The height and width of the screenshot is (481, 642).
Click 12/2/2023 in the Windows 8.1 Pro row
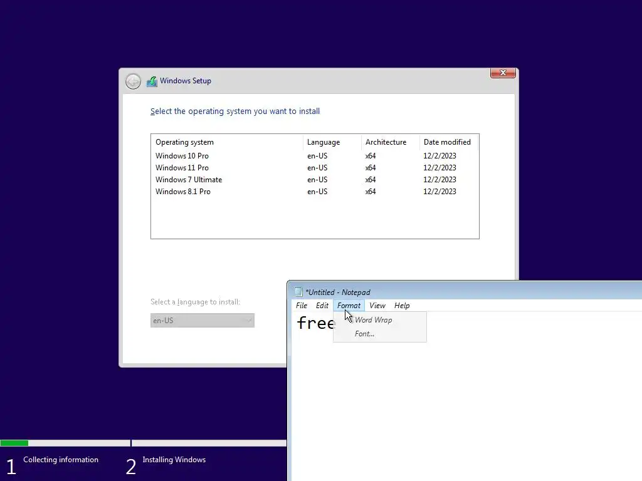439,192
